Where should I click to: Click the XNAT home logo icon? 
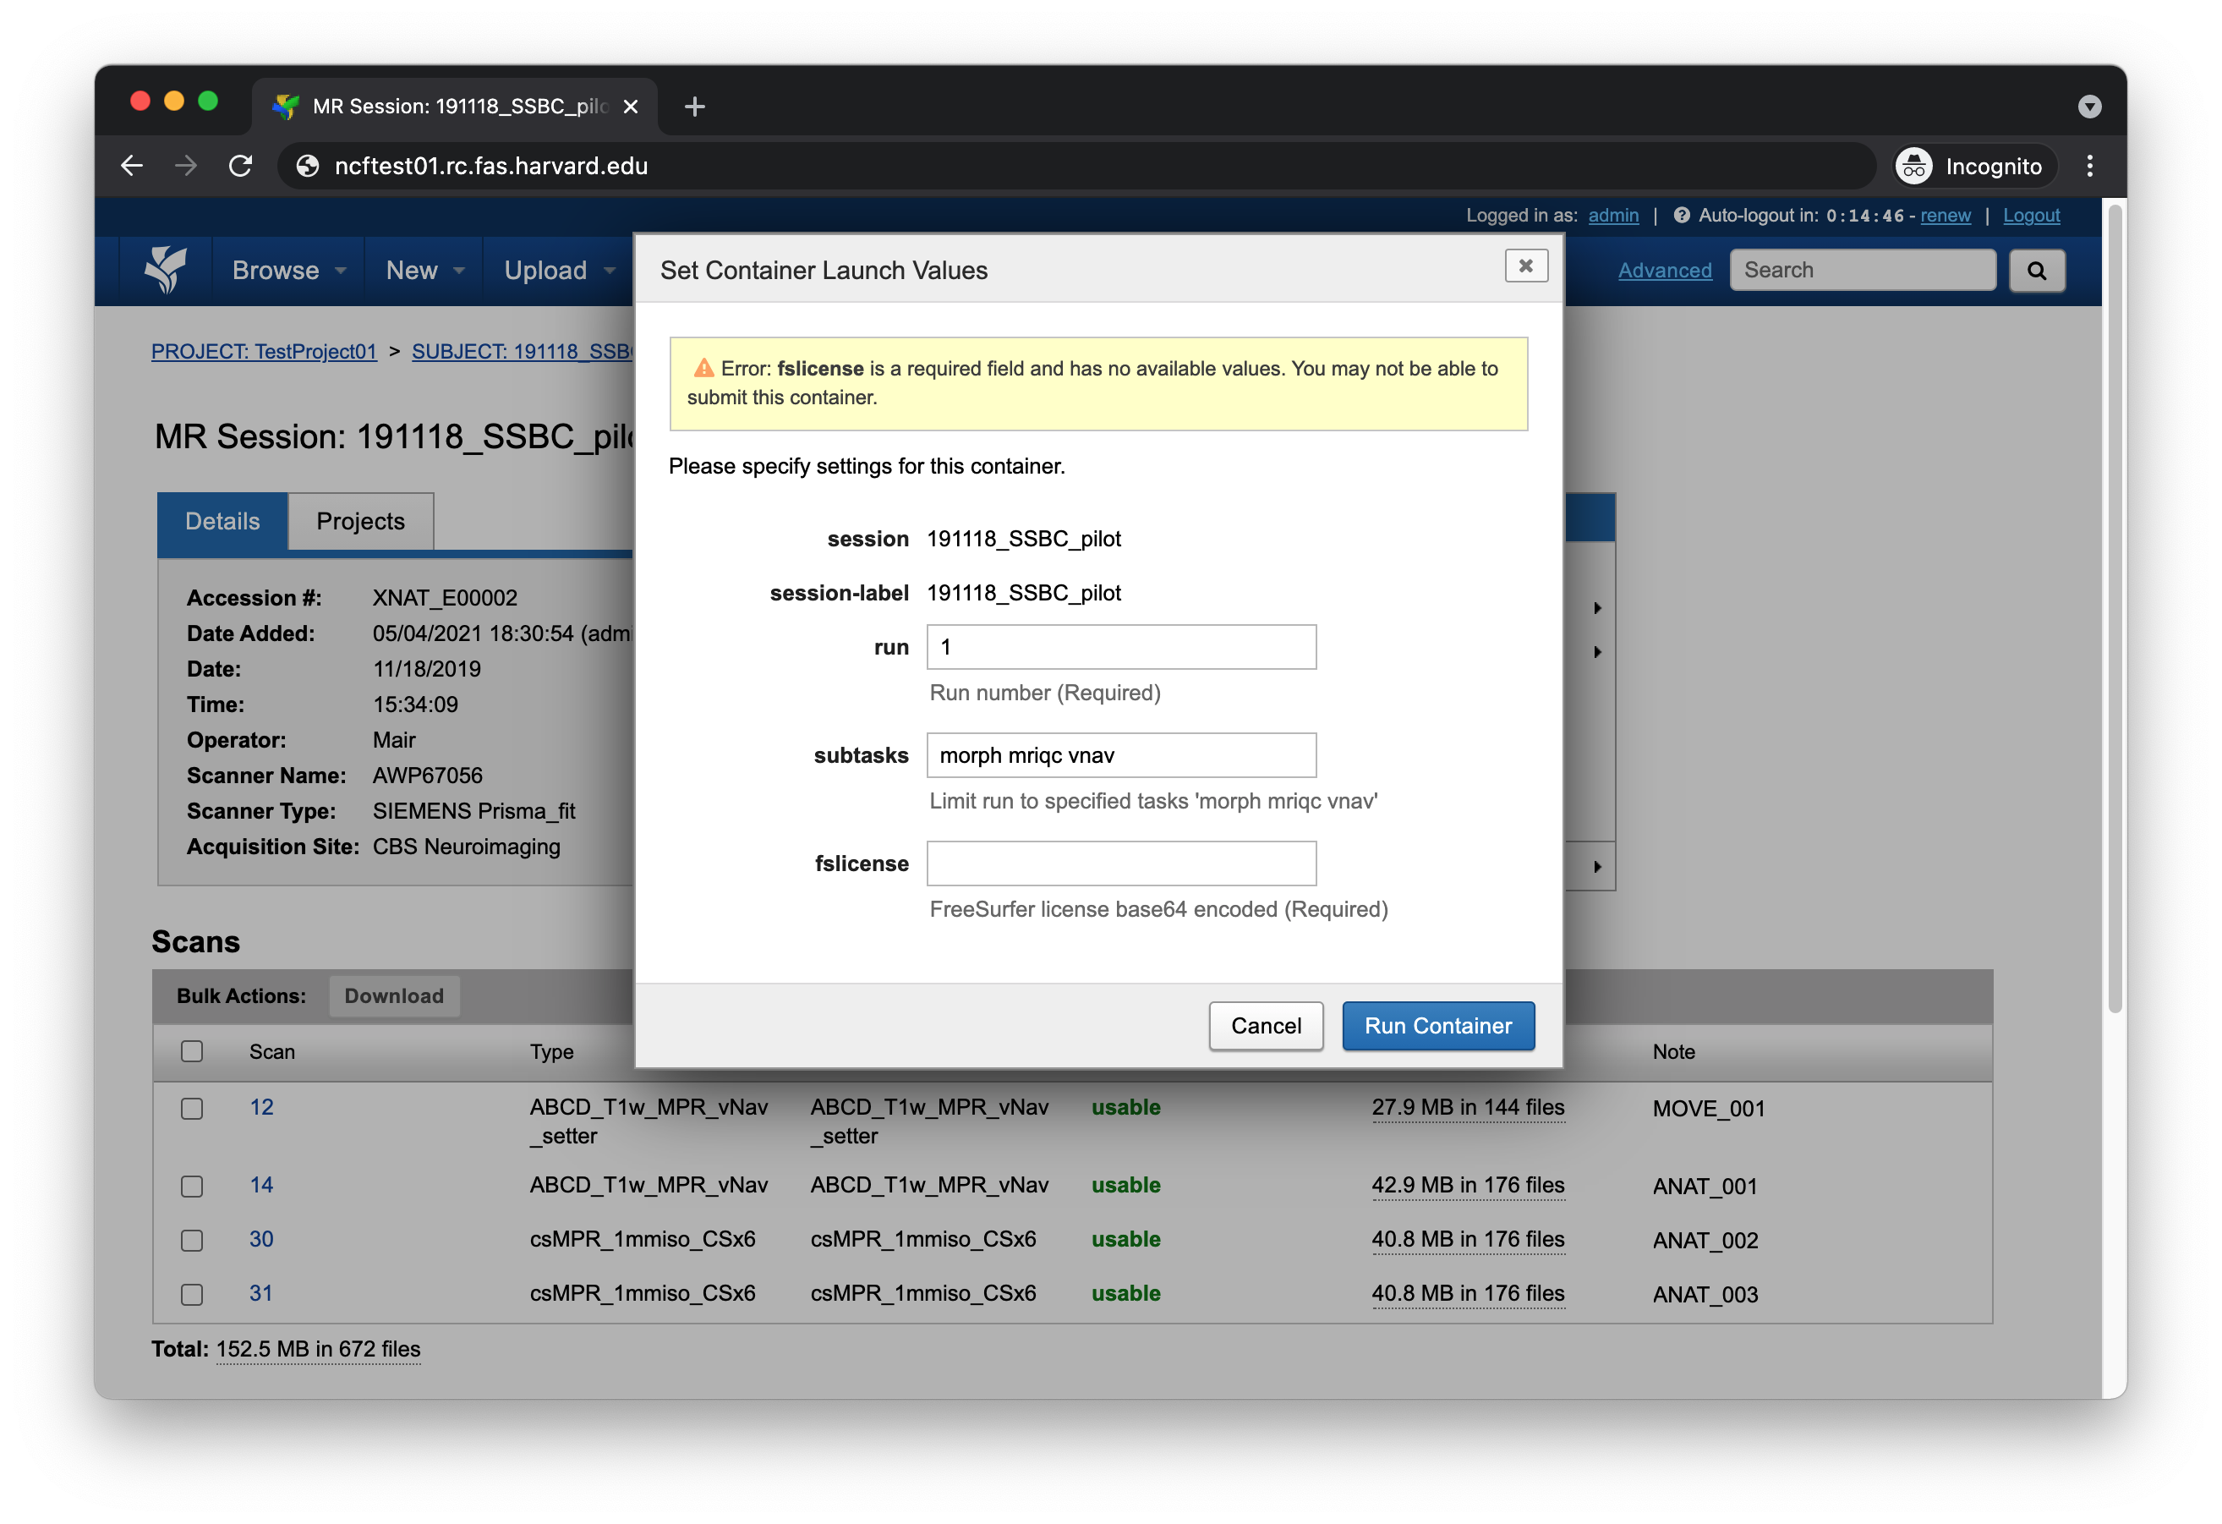click(x=166, y=270)
